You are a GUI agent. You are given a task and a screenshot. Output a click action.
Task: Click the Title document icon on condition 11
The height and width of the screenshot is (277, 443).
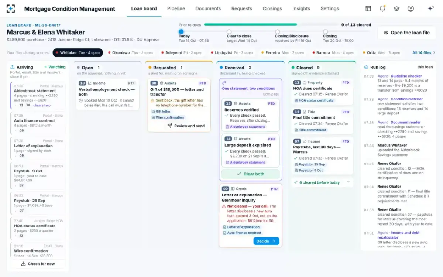coord(305,112)
